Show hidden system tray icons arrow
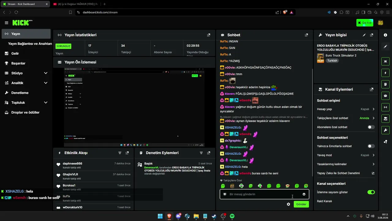The image size is (392, 221). pos(348,216)
